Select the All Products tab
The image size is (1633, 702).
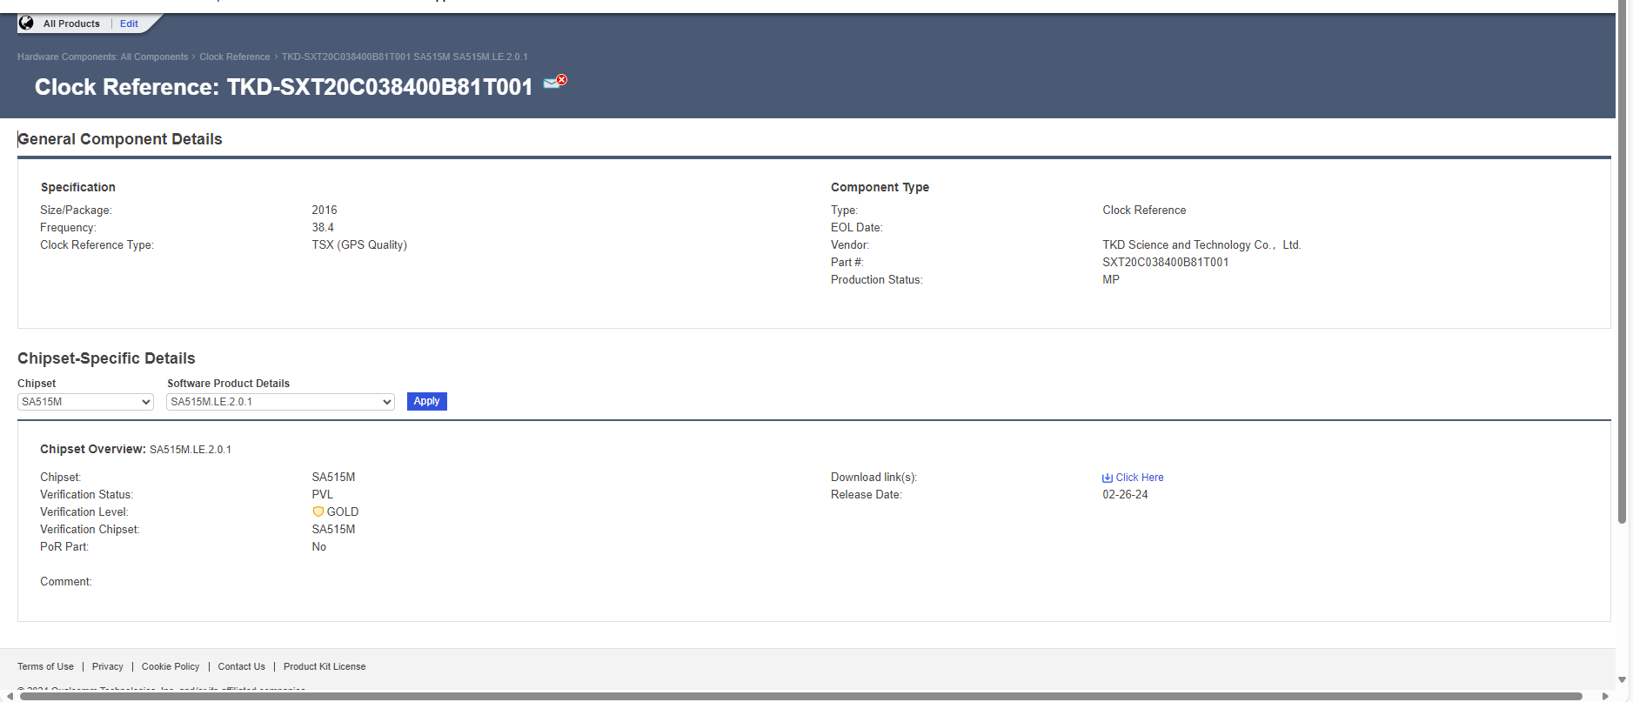point(71,23)
